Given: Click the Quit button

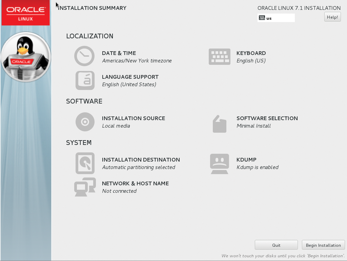Looking at the screenshot, I should pyautogui.click(x=276, y=245).
